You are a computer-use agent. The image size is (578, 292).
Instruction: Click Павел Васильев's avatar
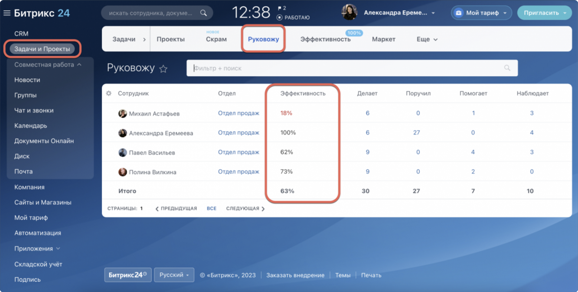pos(122,152)
